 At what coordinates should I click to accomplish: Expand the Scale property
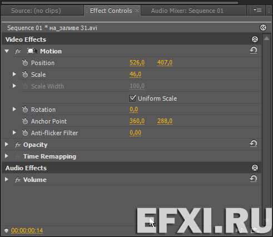[x=14, y=75]
